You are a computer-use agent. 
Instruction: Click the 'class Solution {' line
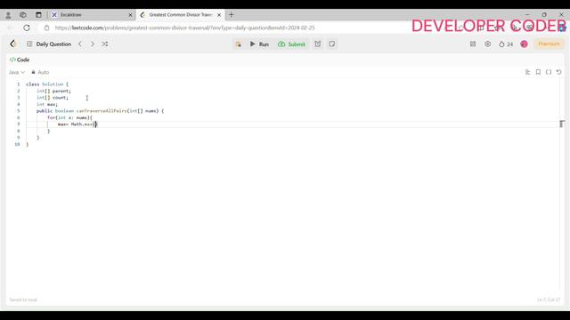pos(47,84)
